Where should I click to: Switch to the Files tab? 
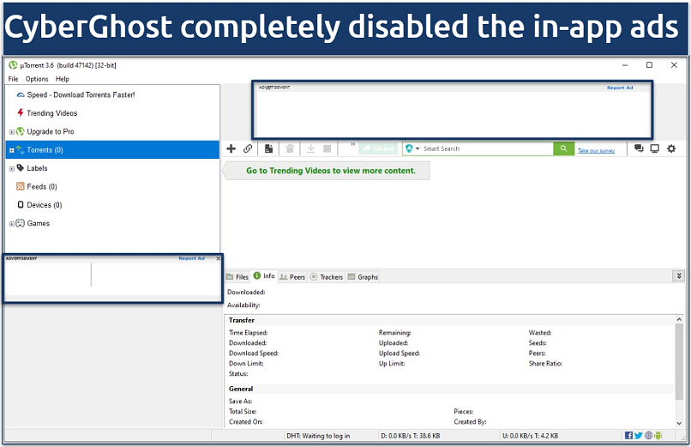pyautogui.click(x=237, y=277)
